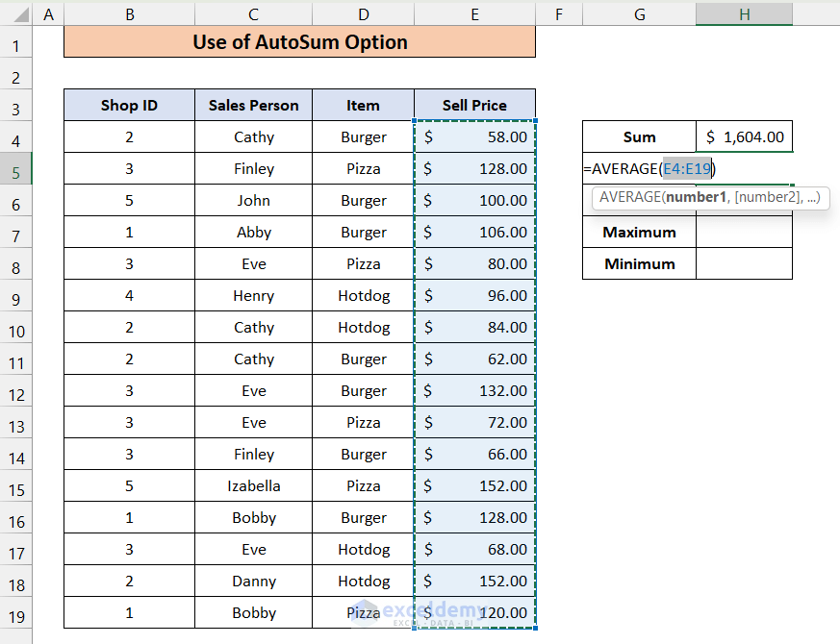Select all cells with the corner triangle
Screen dimensions: 840x644
click(16, 13)
